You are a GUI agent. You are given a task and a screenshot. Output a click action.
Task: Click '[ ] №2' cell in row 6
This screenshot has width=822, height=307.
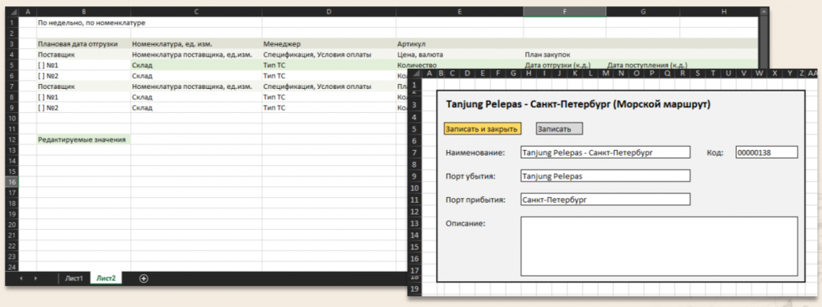click(x=83, y=76)
